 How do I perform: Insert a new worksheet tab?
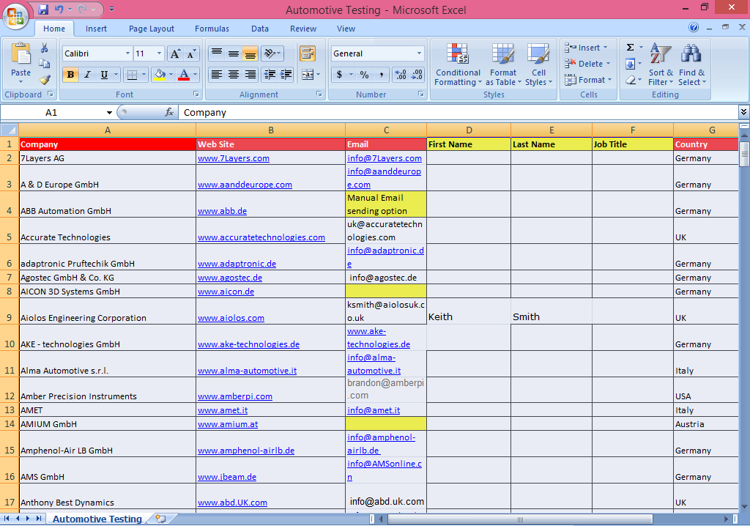[x=160, y=519]
